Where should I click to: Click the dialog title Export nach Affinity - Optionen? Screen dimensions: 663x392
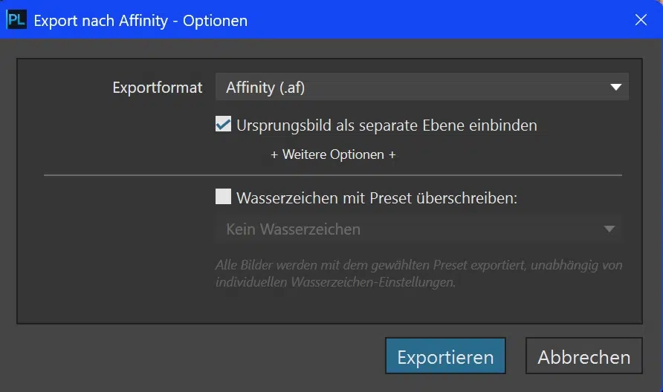pyautogui.click(x=140, y=21)
